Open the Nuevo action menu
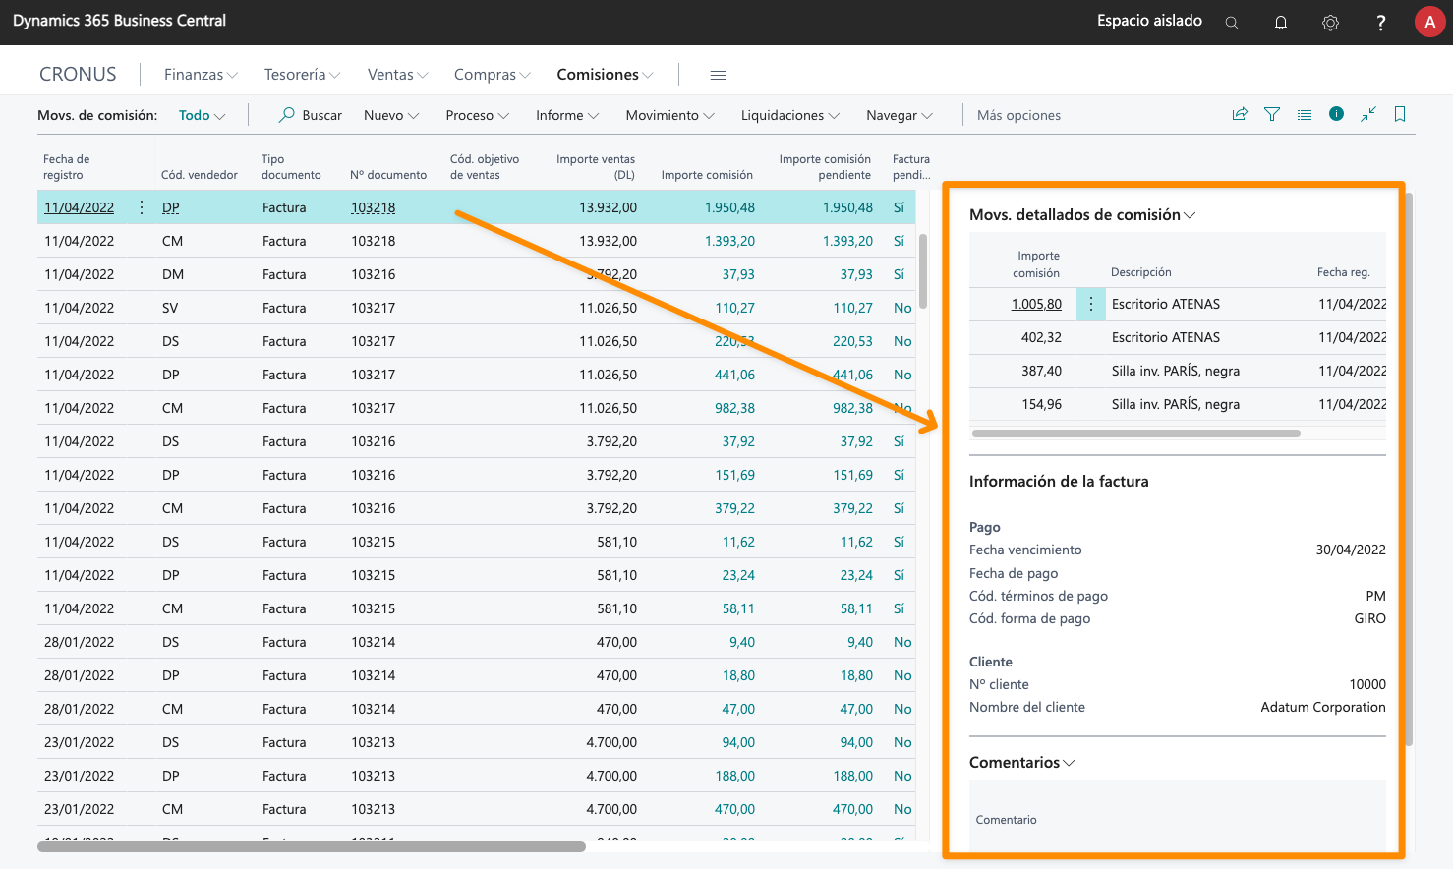The image size is (1453, 869). coord(391,115)
